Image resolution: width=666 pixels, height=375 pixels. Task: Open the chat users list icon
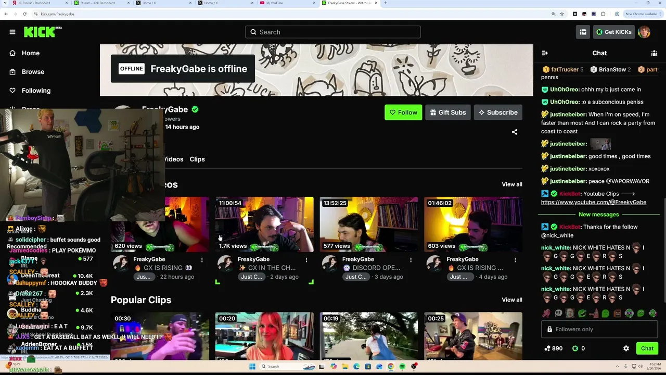coord(654,53)
